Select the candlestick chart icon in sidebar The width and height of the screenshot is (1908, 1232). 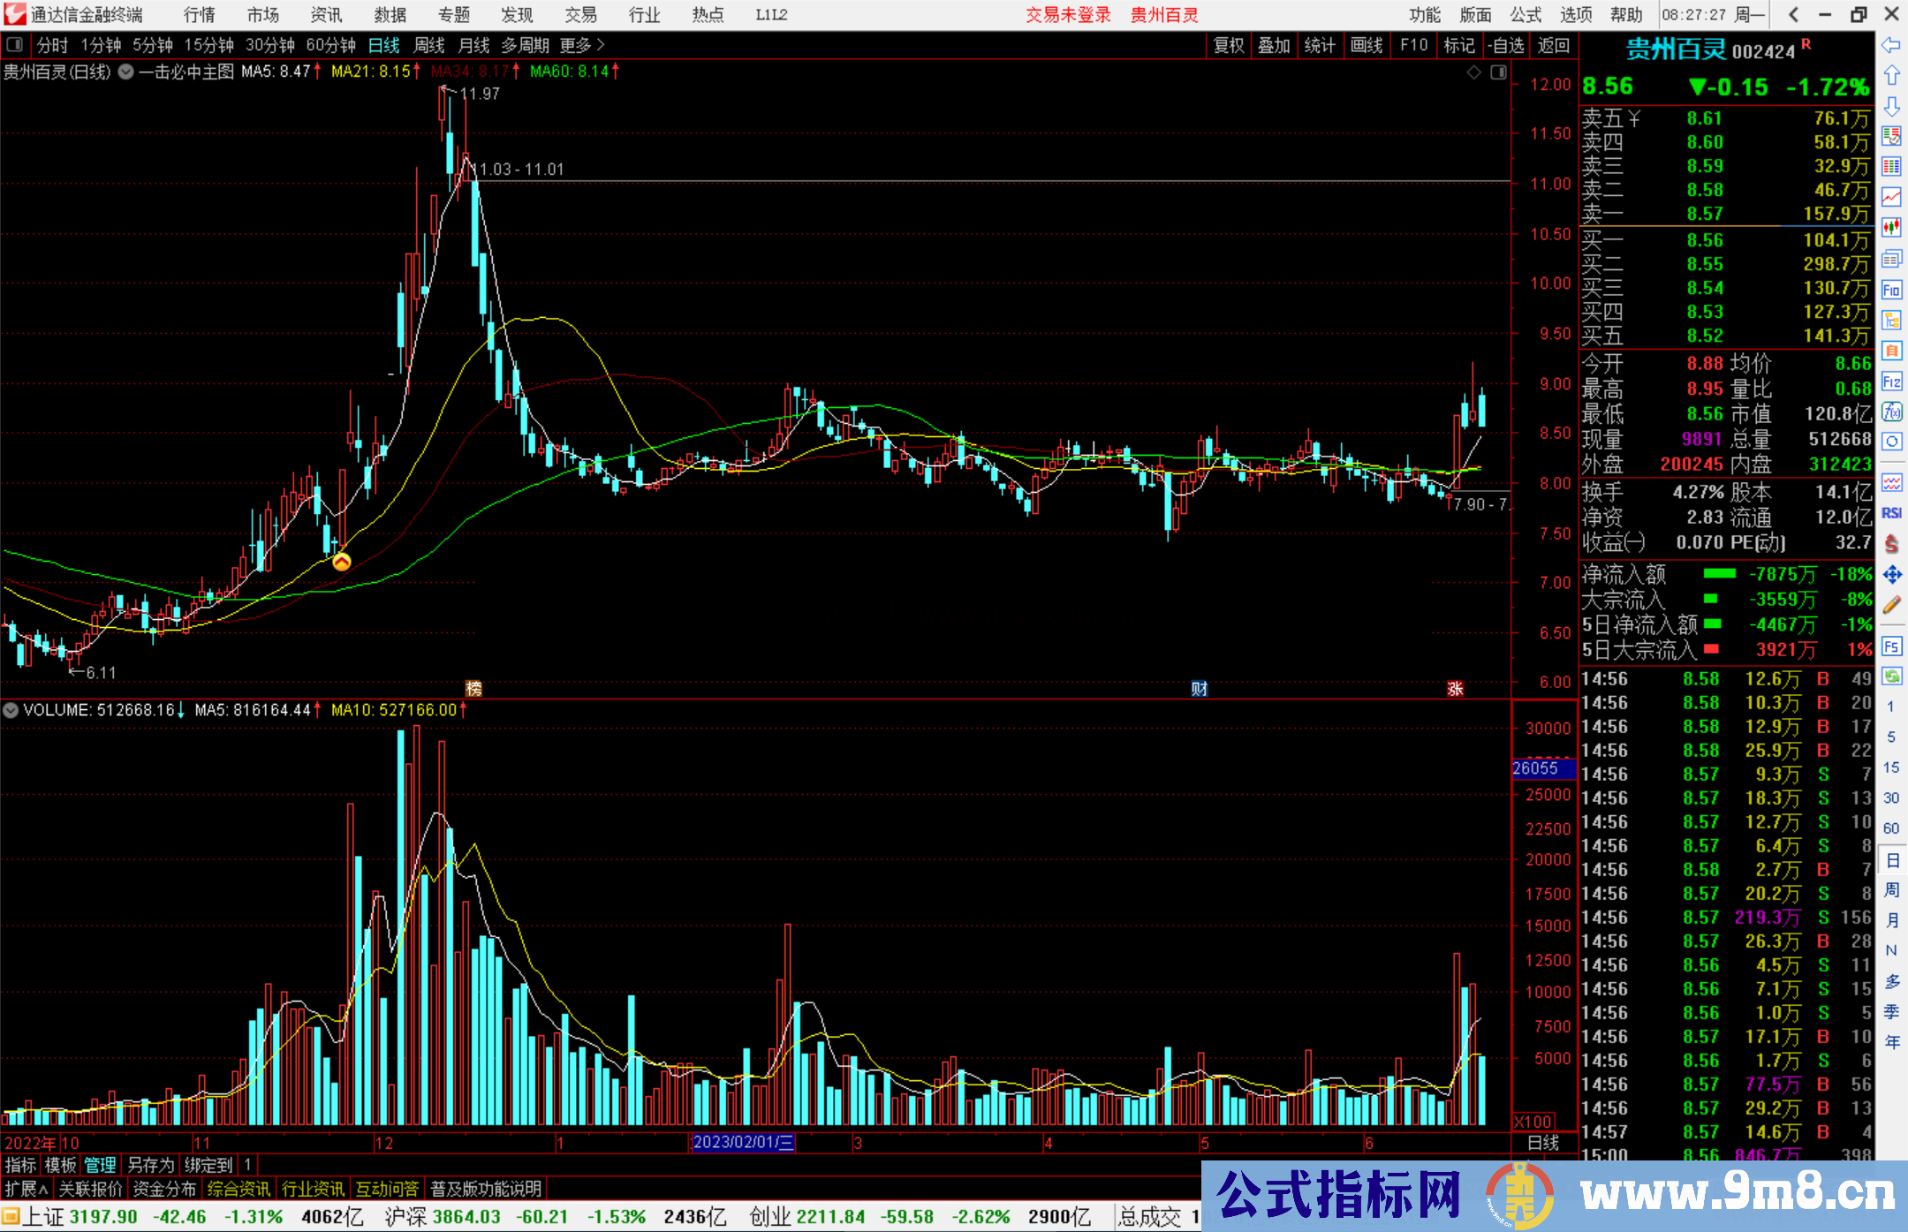click(x=1891, y=227)
